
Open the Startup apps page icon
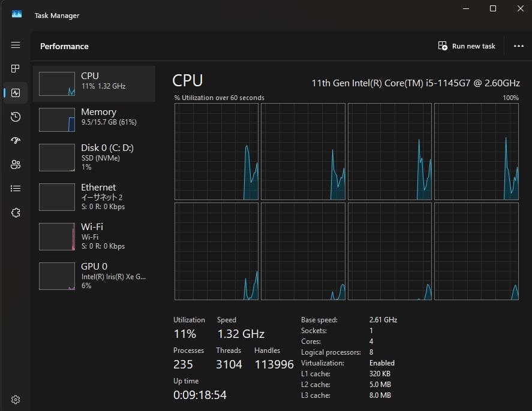point(16,141)
